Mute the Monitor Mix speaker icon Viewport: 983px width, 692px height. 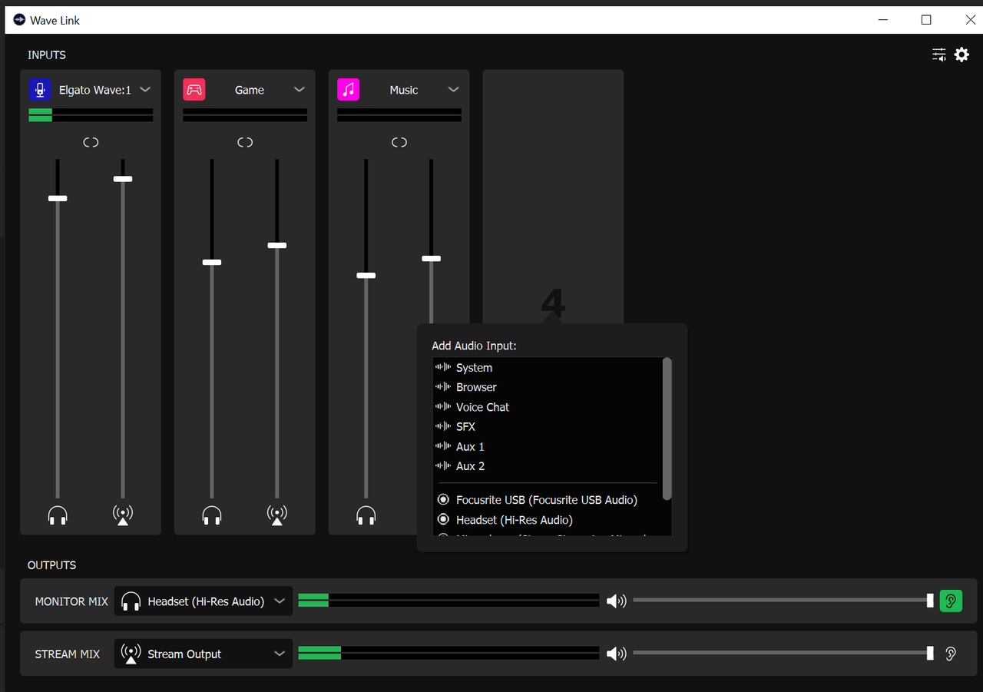pyautogui.click(x=616, y=601)
